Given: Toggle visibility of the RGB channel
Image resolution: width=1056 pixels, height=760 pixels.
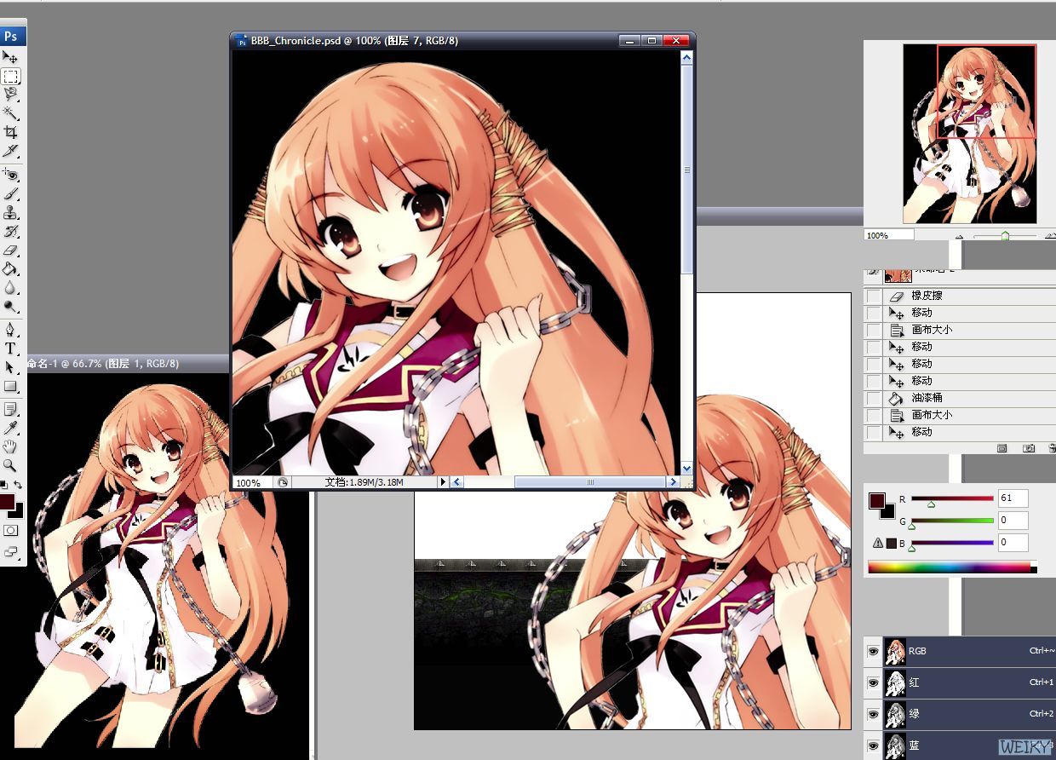Looking at the screenshot, I should tap(873, 652).
